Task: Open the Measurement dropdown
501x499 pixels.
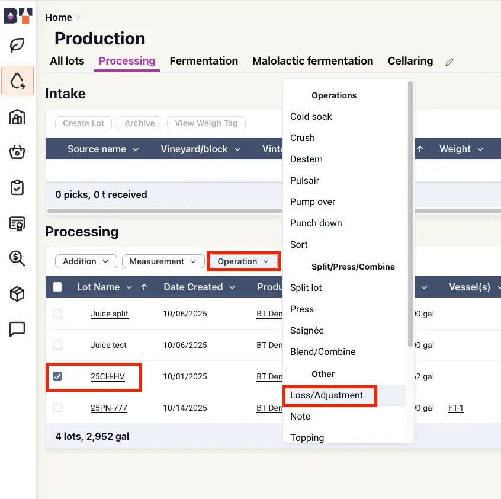Action: (x=162, y=261)
